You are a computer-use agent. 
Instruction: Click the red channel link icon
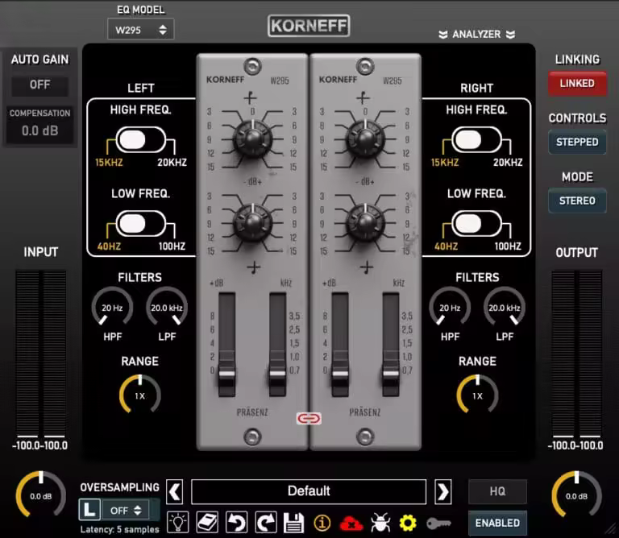coord(309,418)
